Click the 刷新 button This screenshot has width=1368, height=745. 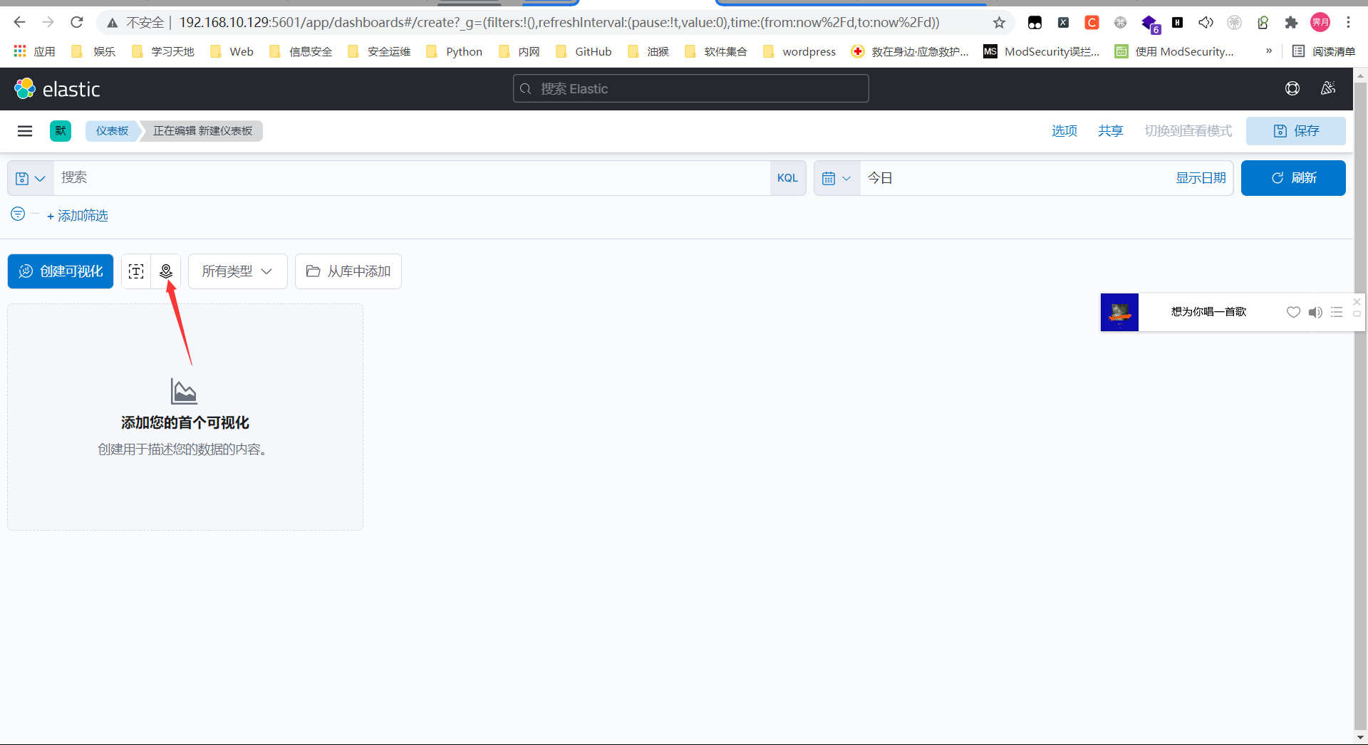click(x=1292, y=178)
